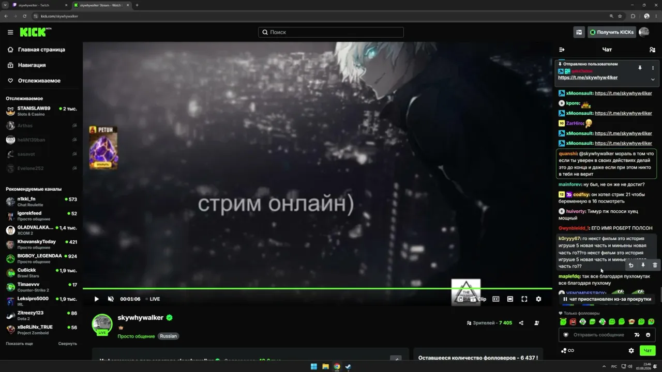The width and height of the screenshot is (662, 372).
Task: Open n1kki_fn recommended channel
Action: click(41, 202)
